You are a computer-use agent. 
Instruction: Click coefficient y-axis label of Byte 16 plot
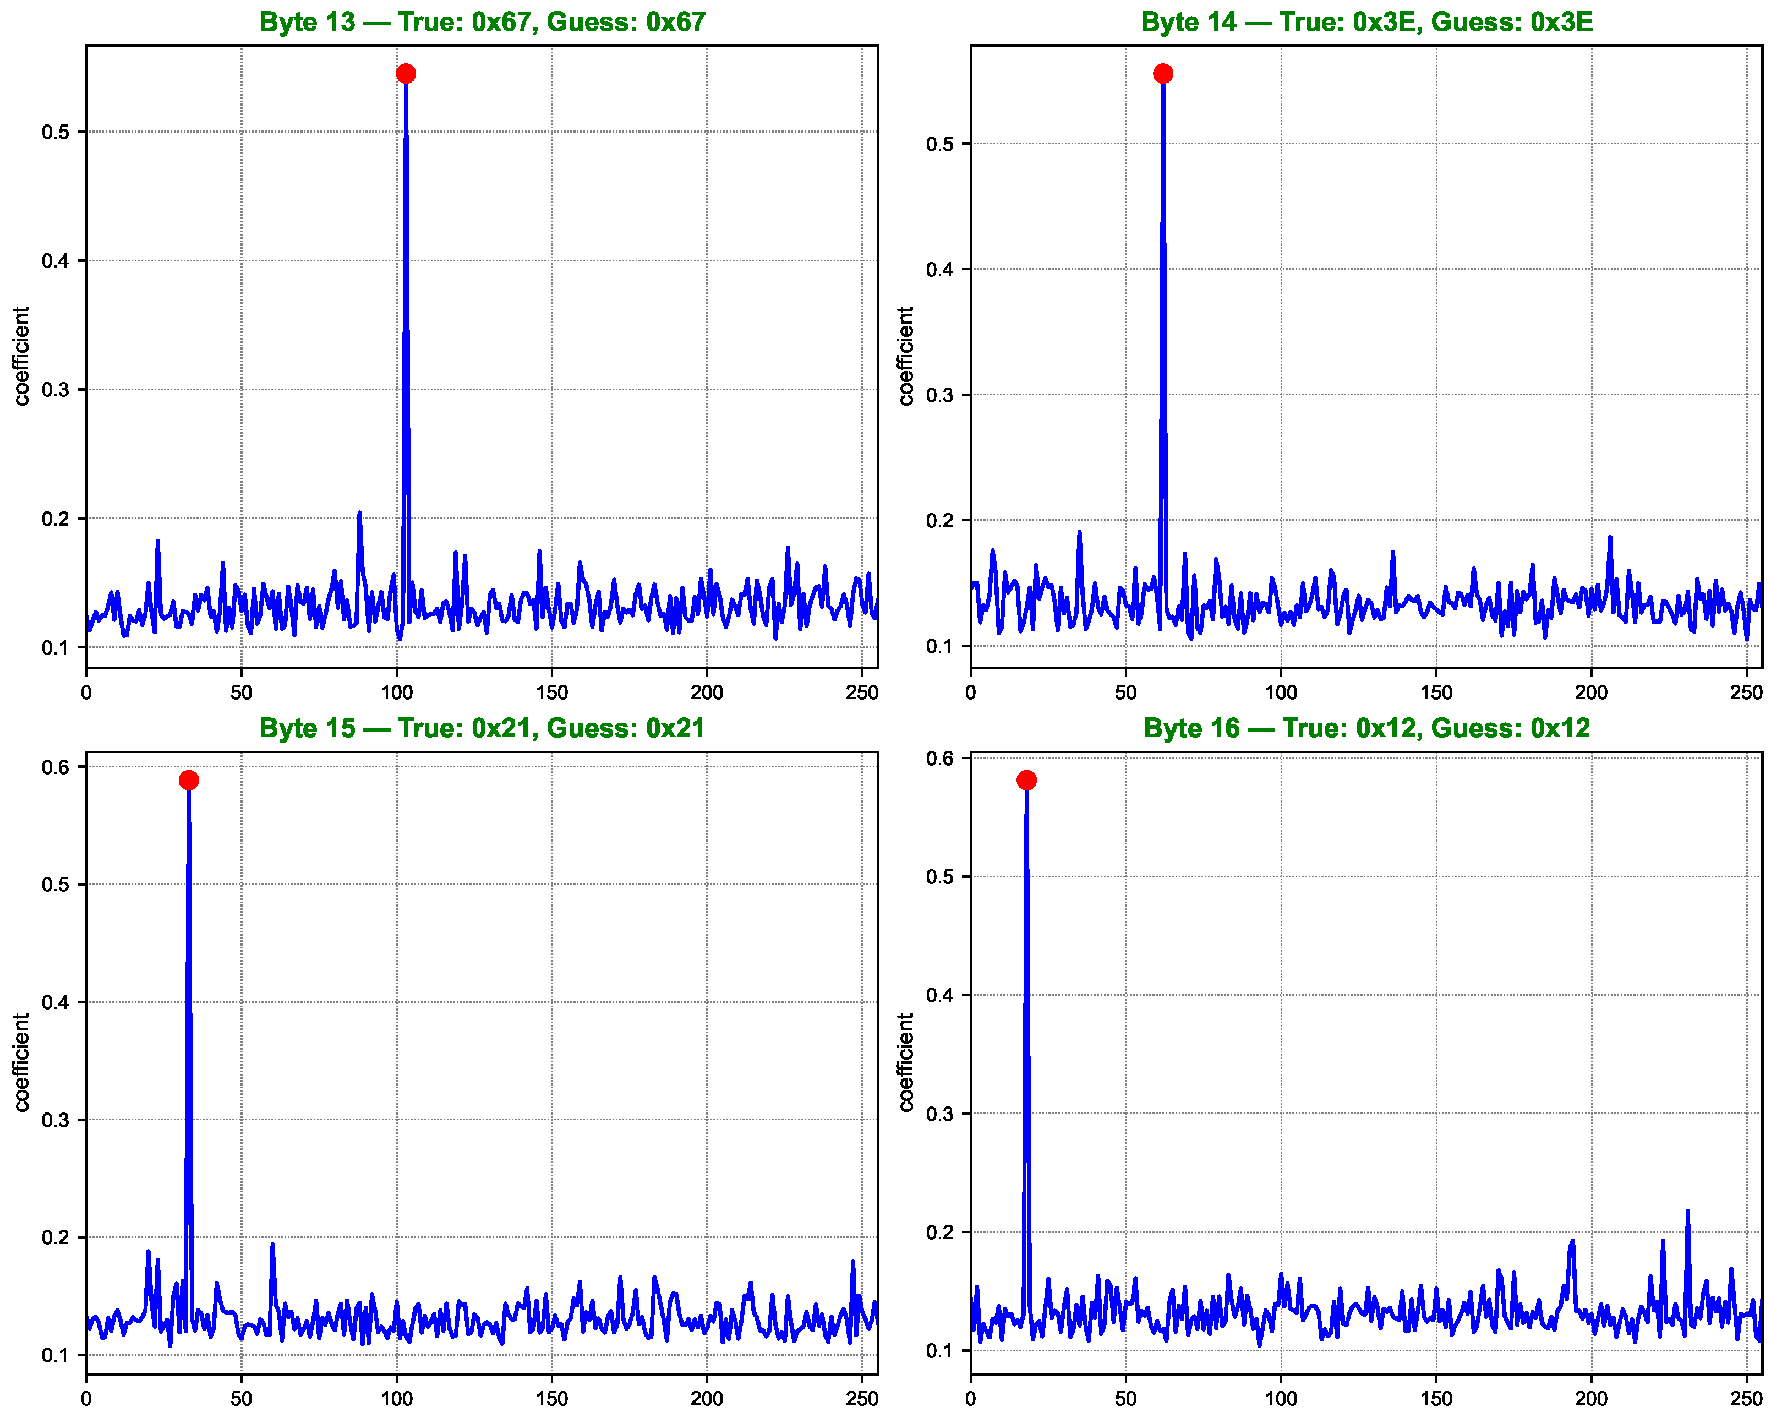[906, 1062]
